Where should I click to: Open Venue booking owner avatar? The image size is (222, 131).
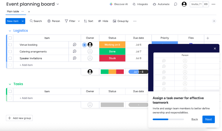coord(90,45)
